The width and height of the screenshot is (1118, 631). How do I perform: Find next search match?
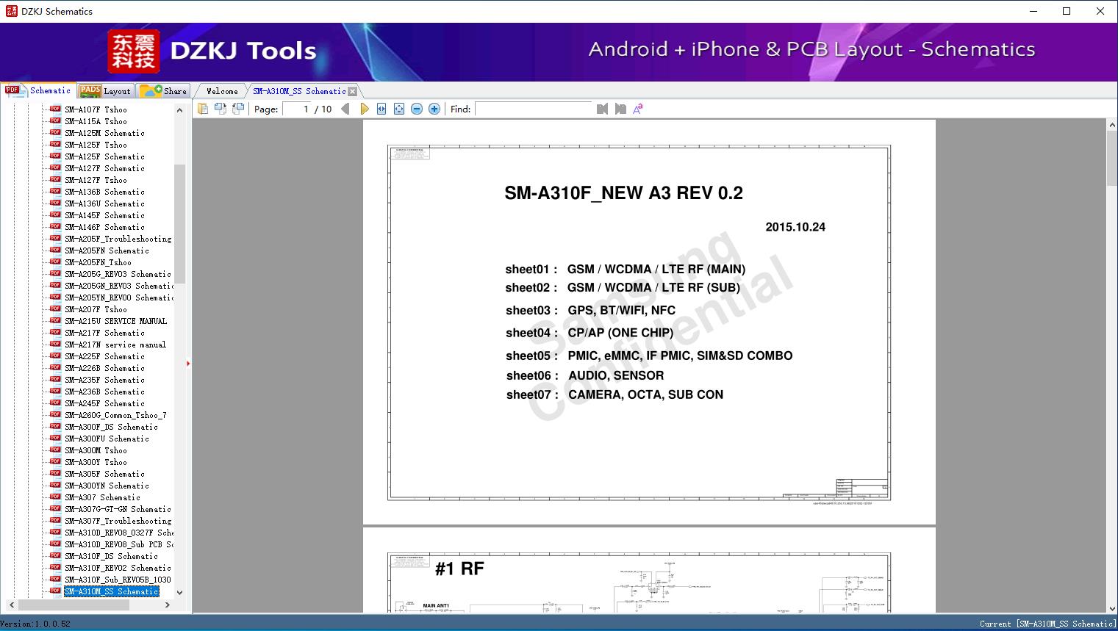[620, 109]
